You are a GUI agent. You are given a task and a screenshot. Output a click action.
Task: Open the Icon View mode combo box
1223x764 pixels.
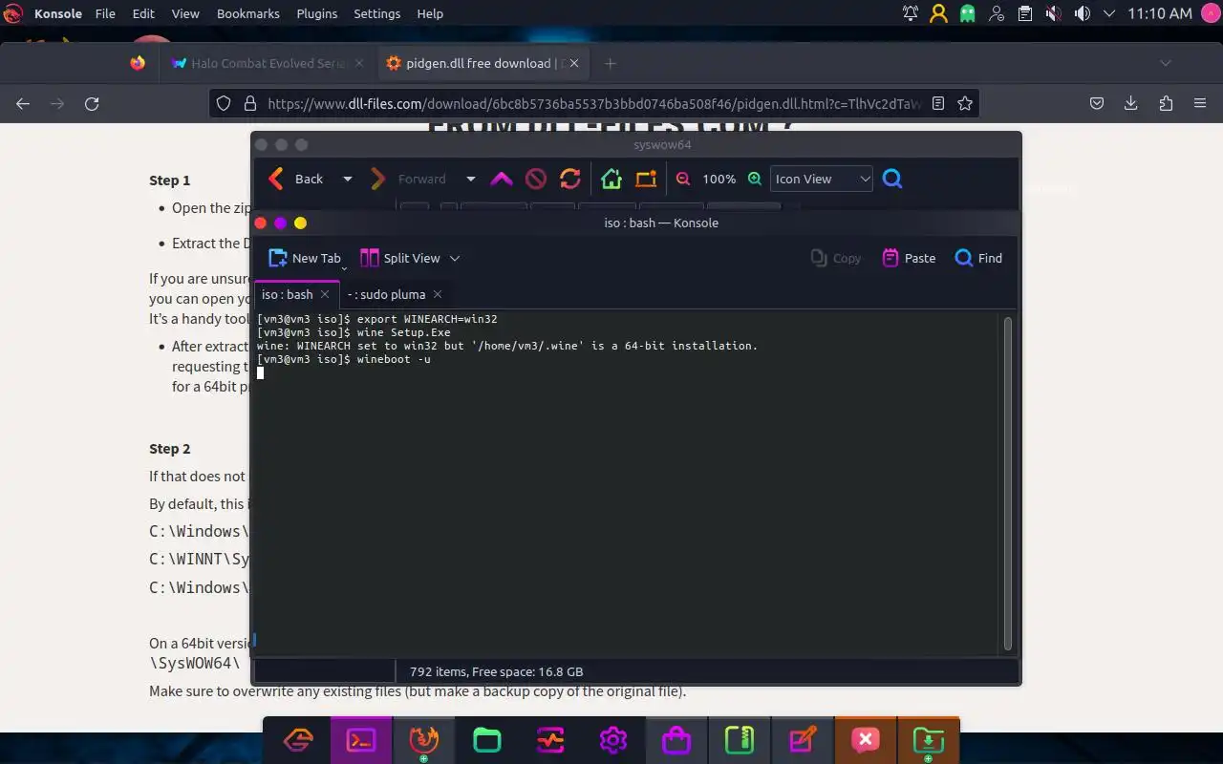point(822,179)
